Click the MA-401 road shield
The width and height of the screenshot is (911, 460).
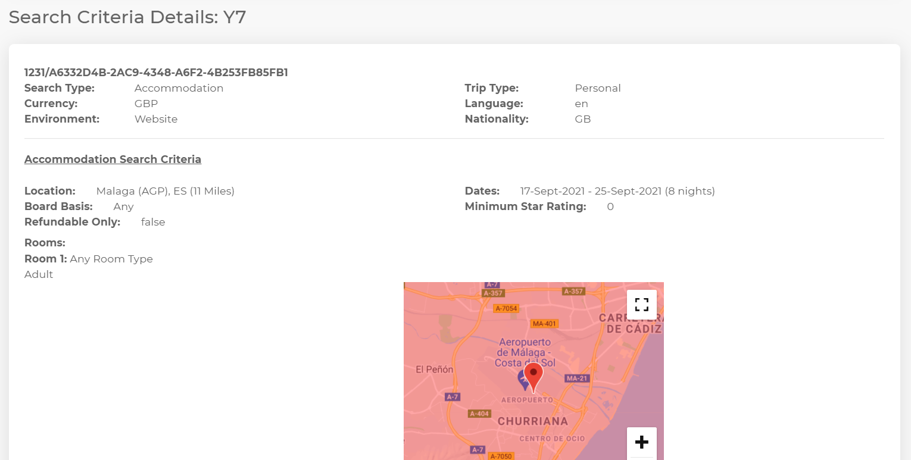click(x=544, y=324)
